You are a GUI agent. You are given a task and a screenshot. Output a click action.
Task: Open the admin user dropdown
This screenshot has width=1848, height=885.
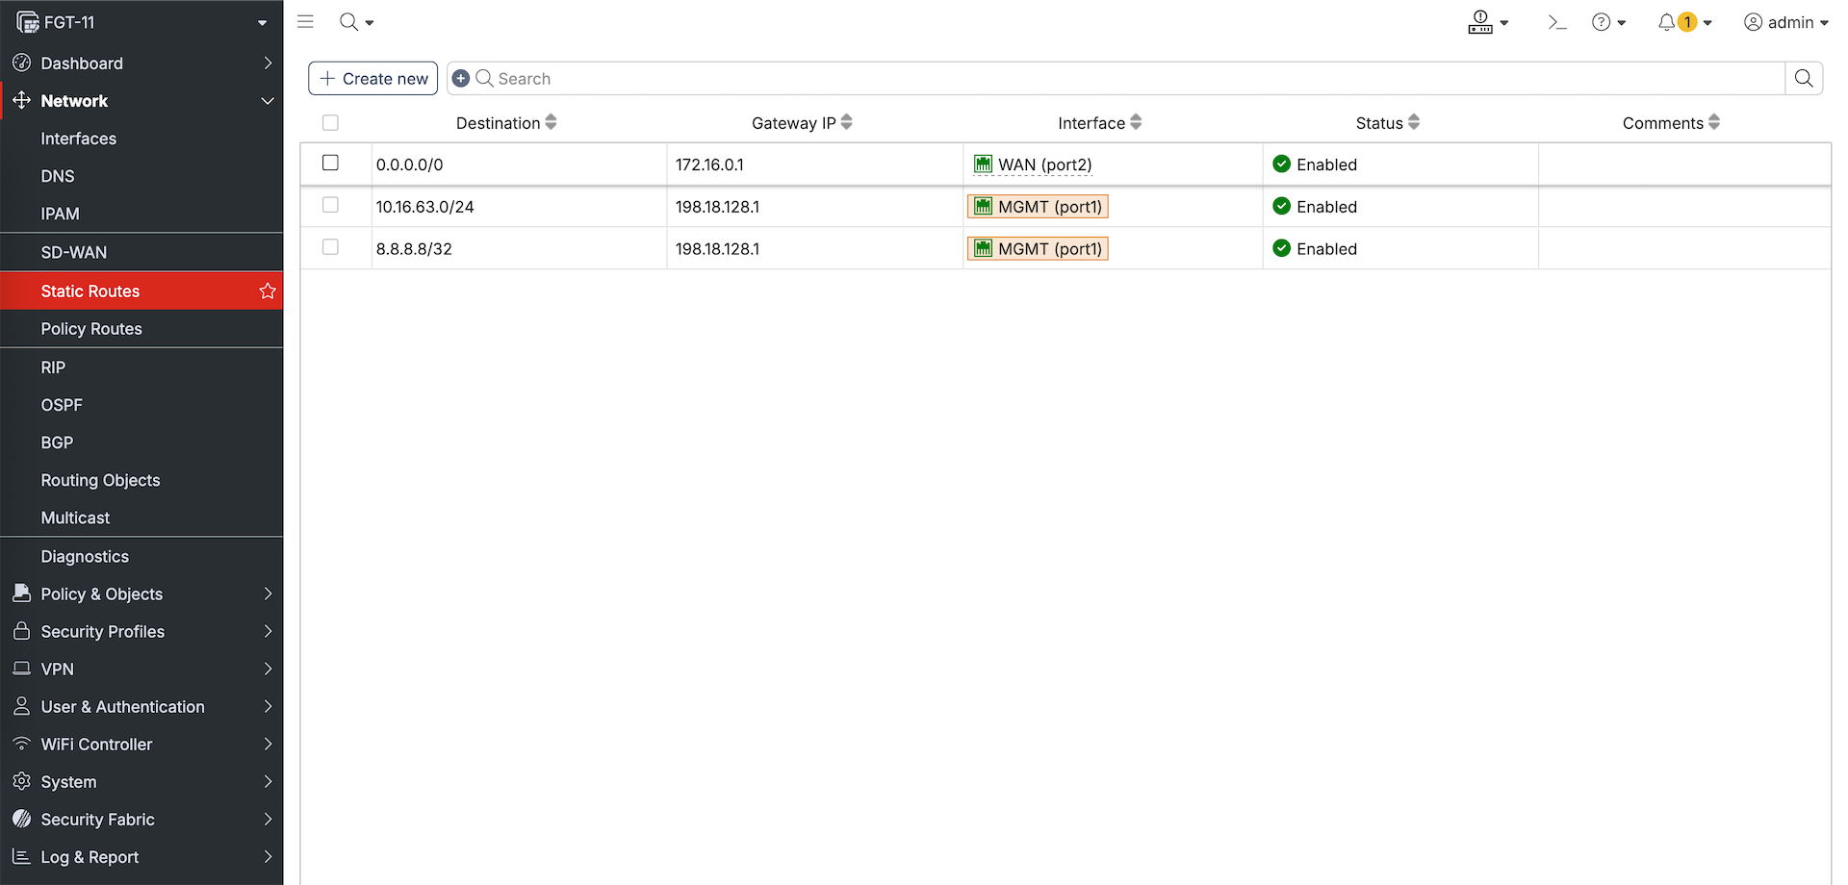coord(1785,22)
